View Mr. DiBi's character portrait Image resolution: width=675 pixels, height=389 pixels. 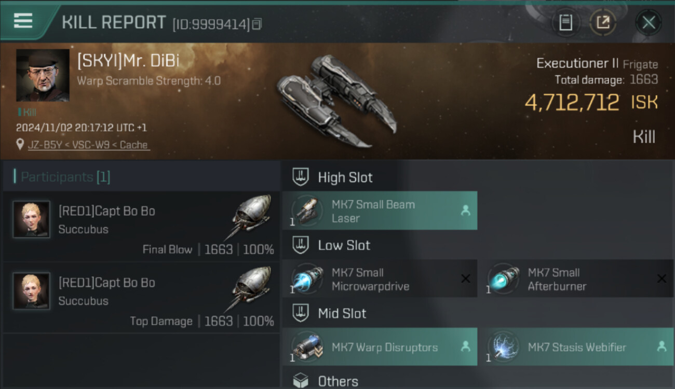point(43,75)
